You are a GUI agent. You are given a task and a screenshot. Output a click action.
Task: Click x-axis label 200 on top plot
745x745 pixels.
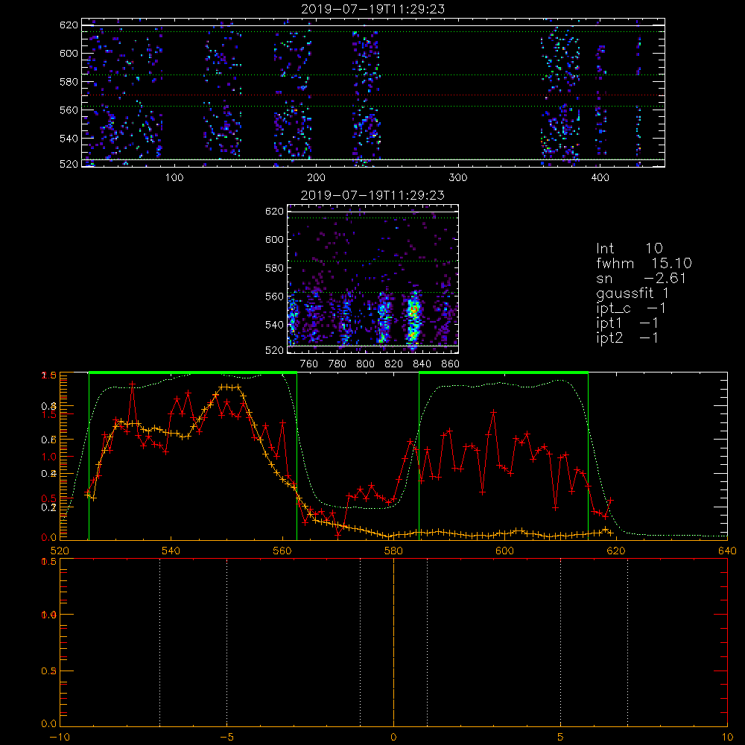[316, 178]
